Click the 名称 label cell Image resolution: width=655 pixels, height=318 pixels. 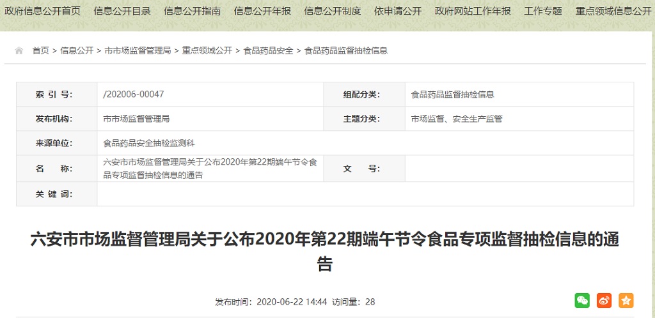(57, 169)
